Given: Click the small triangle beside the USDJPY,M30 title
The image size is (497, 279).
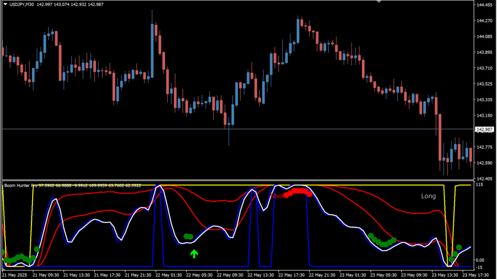Looking at the screenshot, I should coord(5,4).
